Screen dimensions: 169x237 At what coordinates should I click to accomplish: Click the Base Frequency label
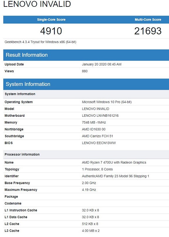point(17,183)
